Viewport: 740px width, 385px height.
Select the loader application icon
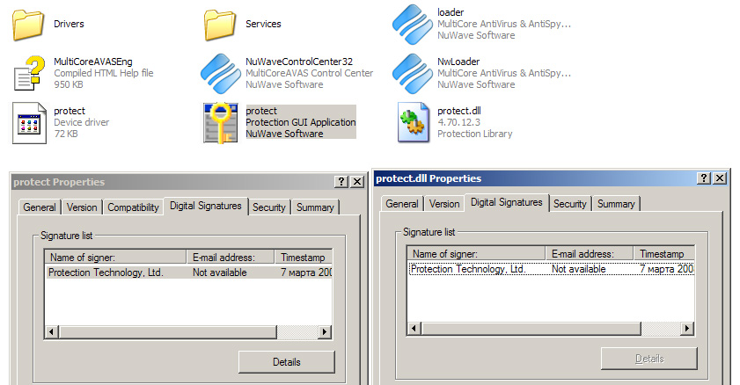(413, 25)
